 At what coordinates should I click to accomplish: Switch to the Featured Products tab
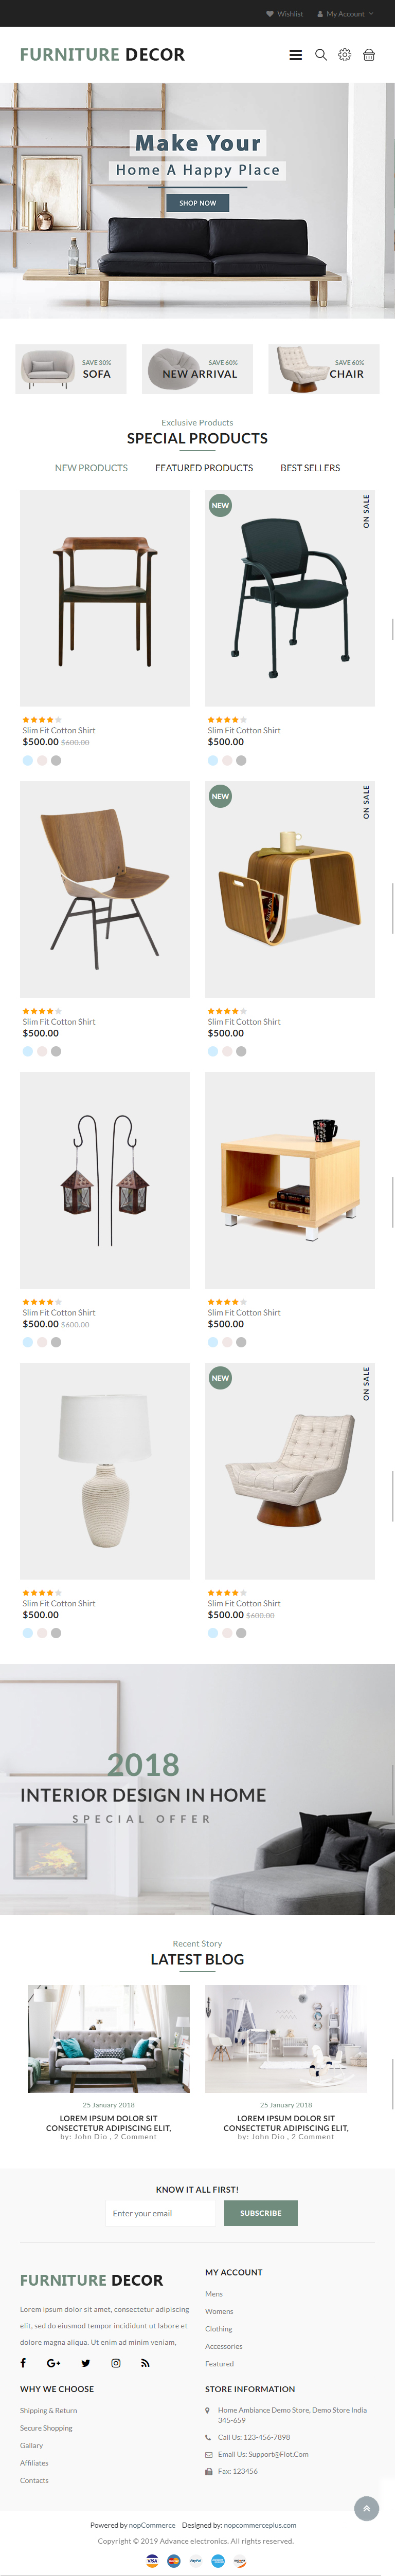pyautogui.click(x=204, y=468)
